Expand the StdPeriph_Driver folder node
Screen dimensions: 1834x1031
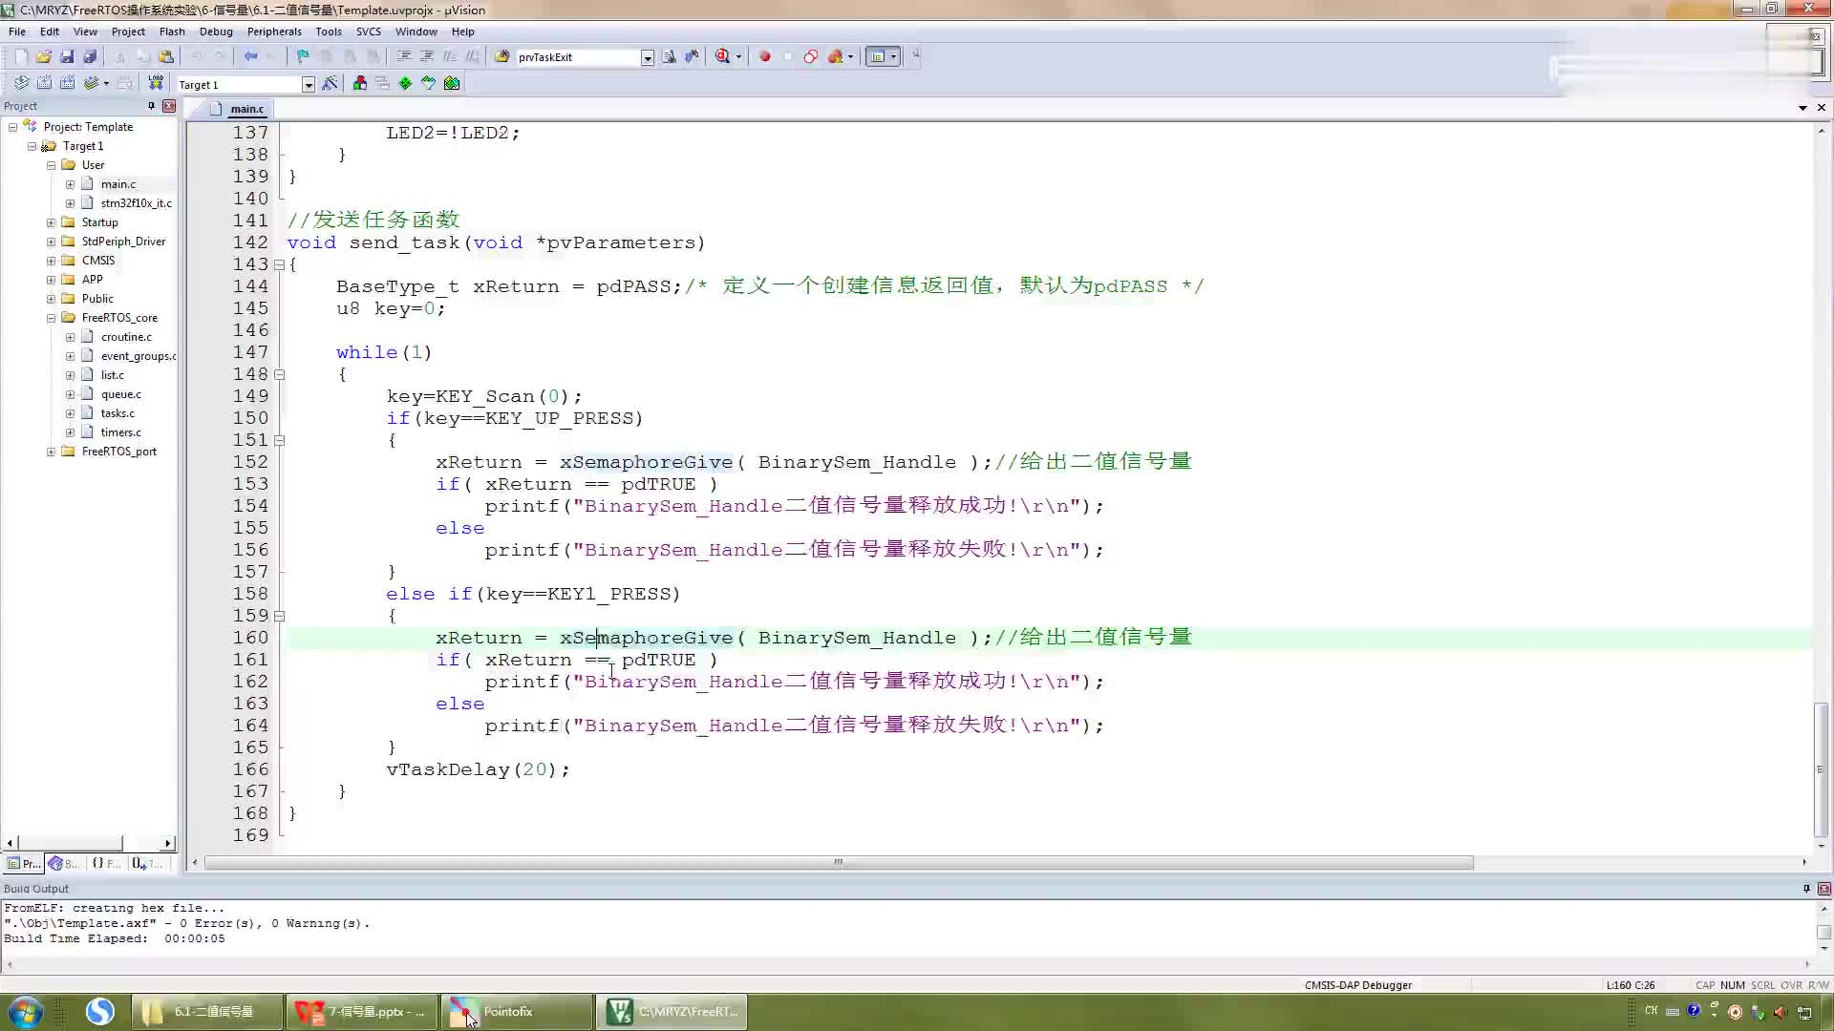pyautogui.click(x=51, y=242)
